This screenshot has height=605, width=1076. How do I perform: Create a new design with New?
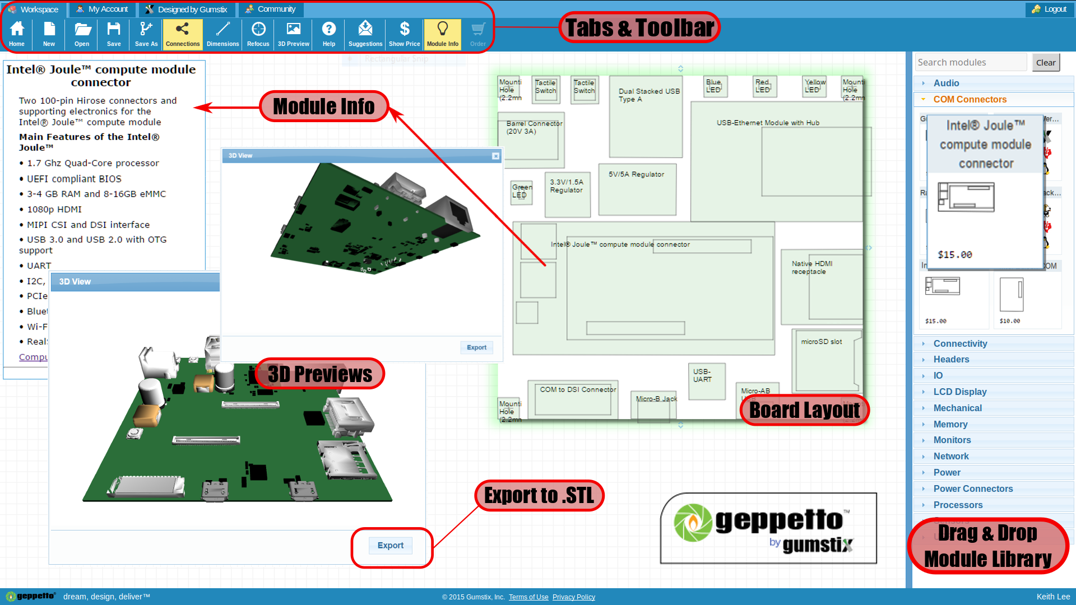[x=49, y=35]
